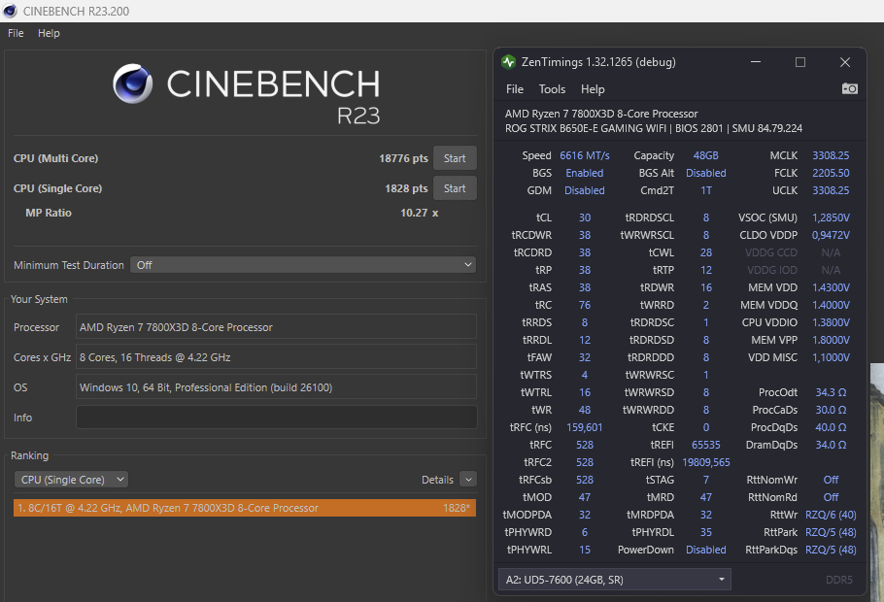
Task: Open Cinebench Help menu
Action: click(49, 33)
